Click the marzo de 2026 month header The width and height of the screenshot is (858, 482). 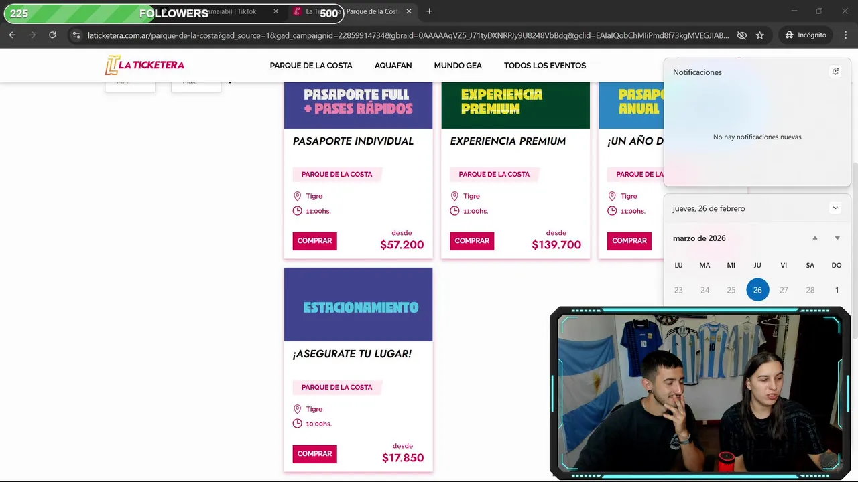(x=699, y=238)
